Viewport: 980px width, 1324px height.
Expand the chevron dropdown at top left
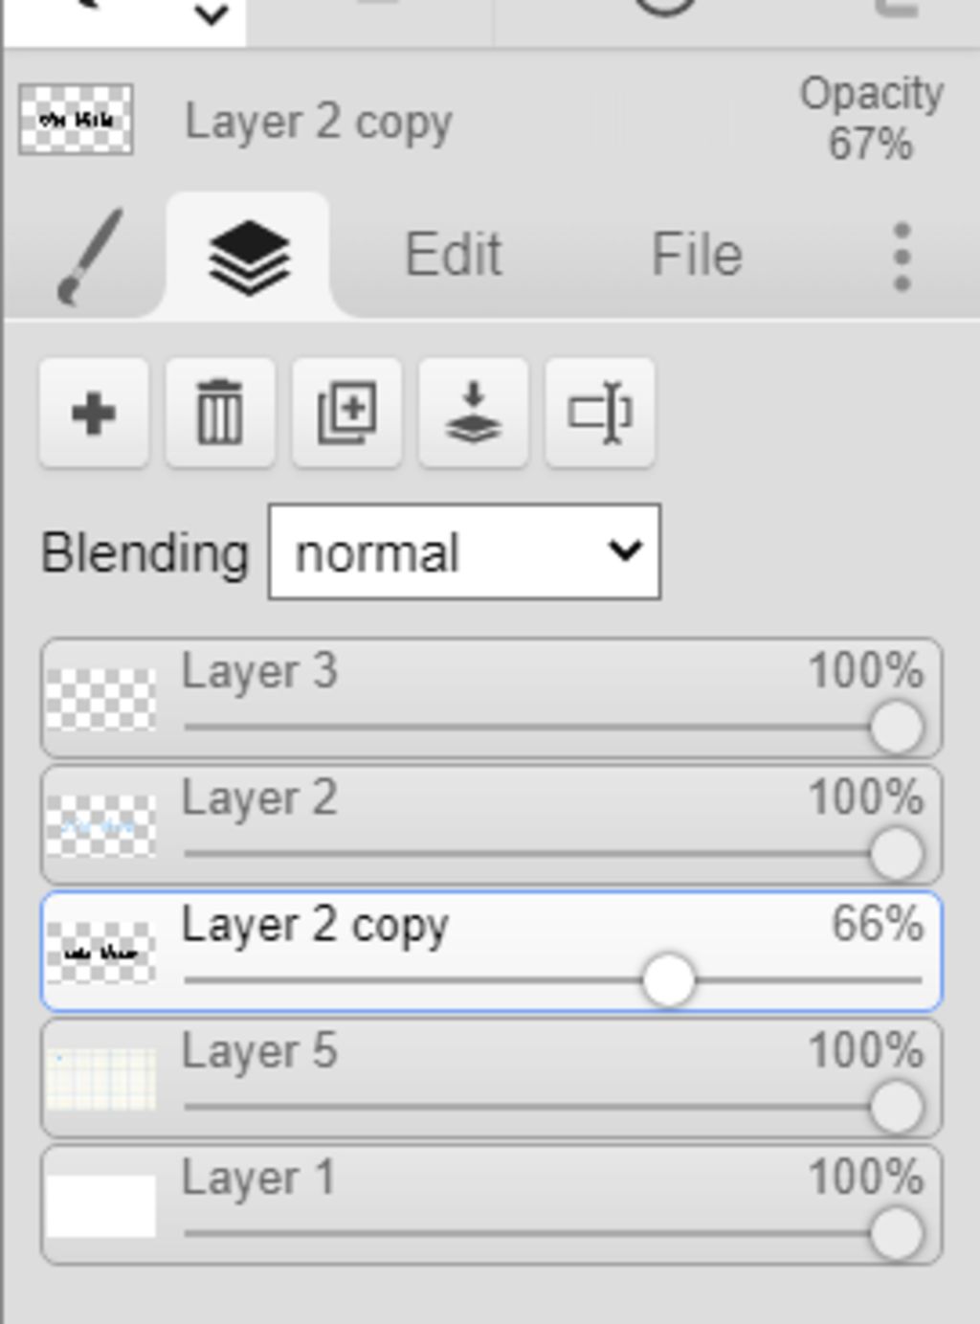click(x=212, y=15)
